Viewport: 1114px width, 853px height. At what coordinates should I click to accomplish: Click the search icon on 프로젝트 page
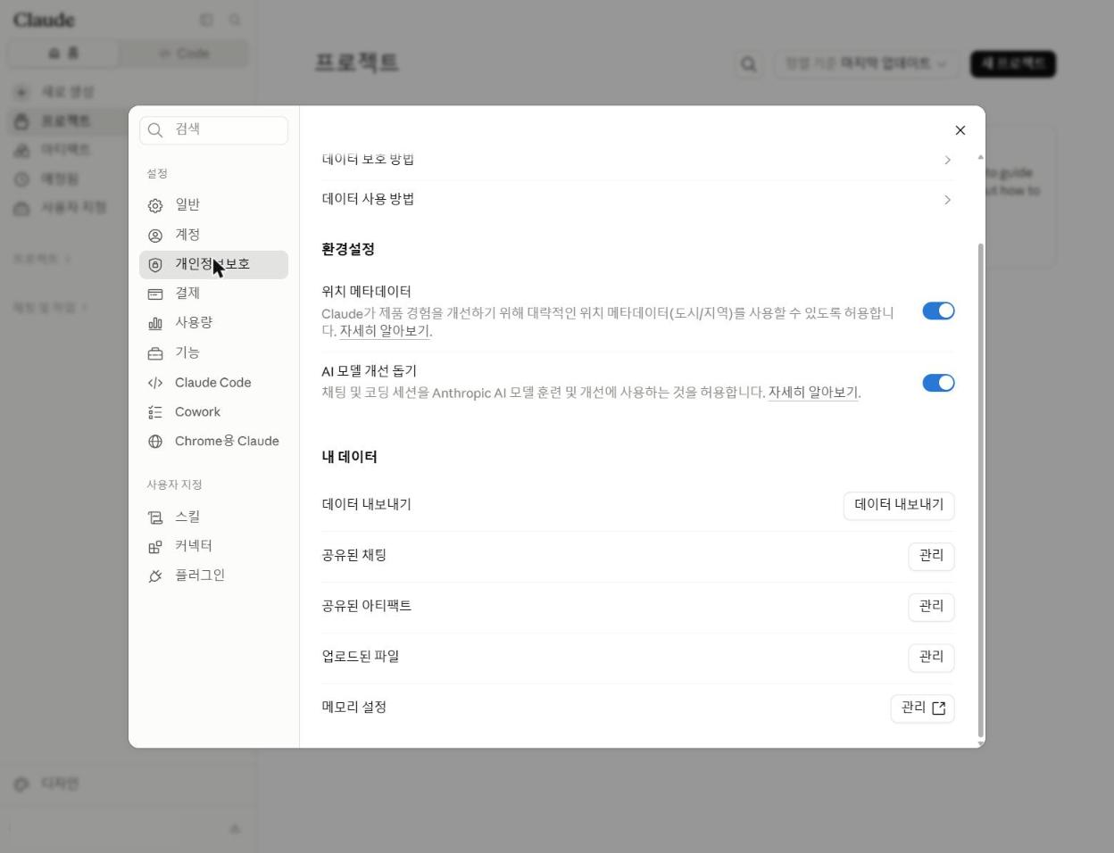[748, 64]
